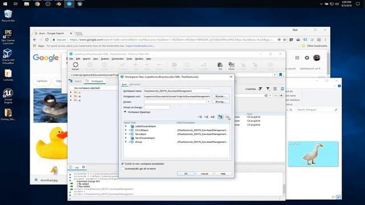
Task: Open the Actions menu in P4V
Action: 105,59
